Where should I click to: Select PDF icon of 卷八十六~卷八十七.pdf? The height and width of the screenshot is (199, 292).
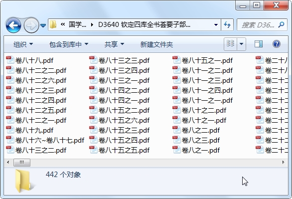point(10,140)
